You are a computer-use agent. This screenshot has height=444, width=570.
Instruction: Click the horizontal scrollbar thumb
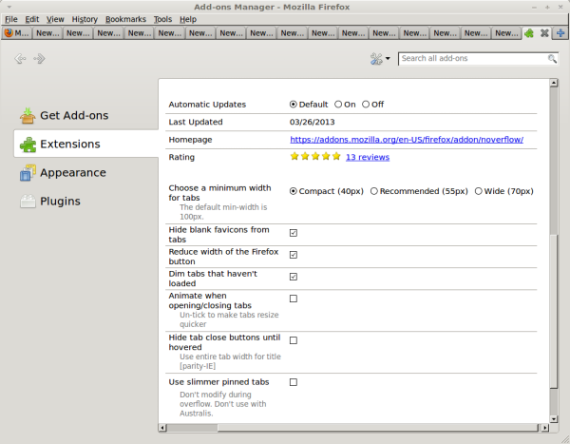[x=377, y=428]
